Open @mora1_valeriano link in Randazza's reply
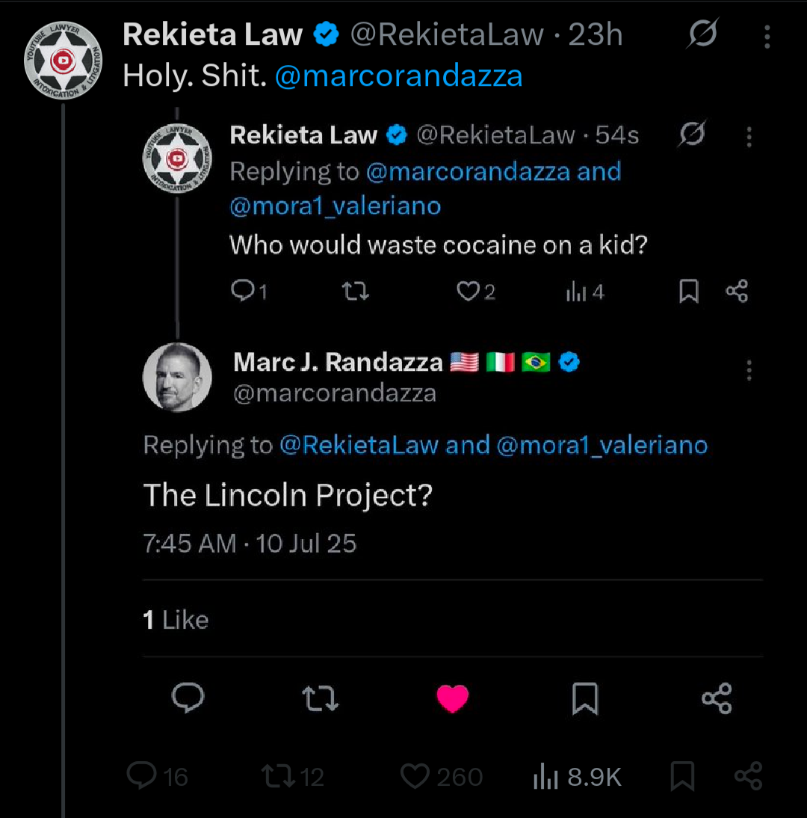Viewport: 807px width, 818px height. tap(602, 445)
